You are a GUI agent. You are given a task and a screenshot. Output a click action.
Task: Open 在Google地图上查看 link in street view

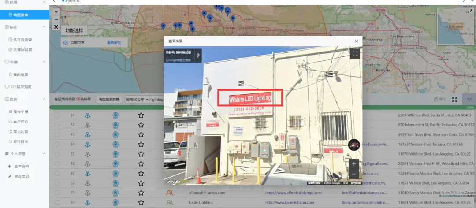[x=178, y=60]
